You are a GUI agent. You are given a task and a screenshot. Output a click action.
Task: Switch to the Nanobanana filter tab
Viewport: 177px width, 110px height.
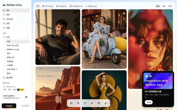(x=76, y=6)
